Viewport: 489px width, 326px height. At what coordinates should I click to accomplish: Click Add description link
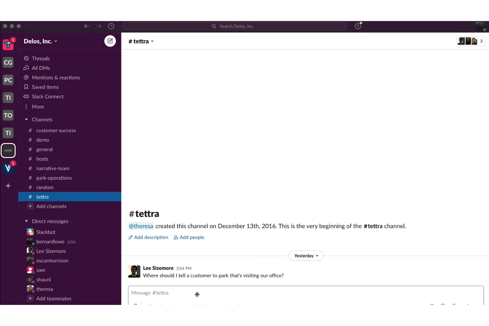[148, 237]
